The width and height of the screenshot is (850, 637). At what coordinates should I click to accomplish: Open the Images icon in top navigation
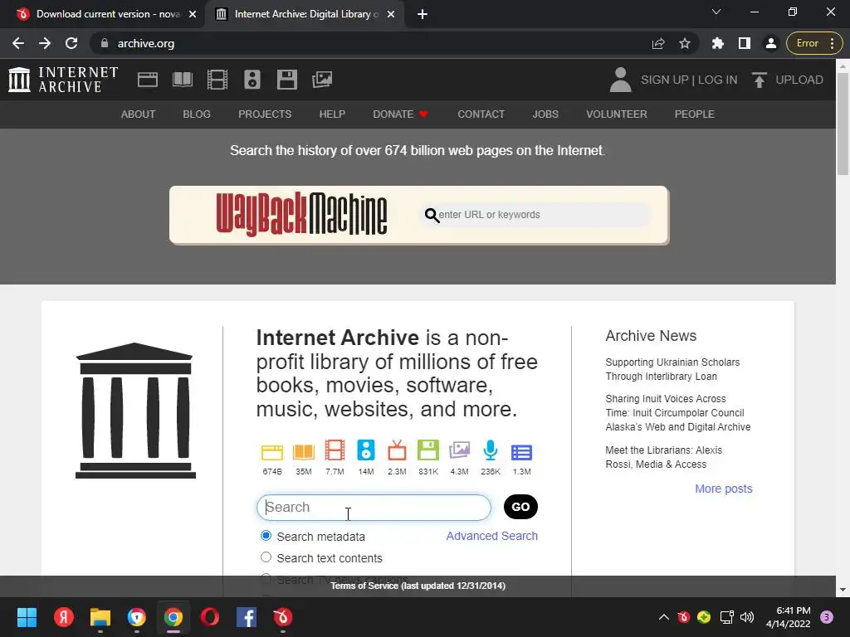322,80
